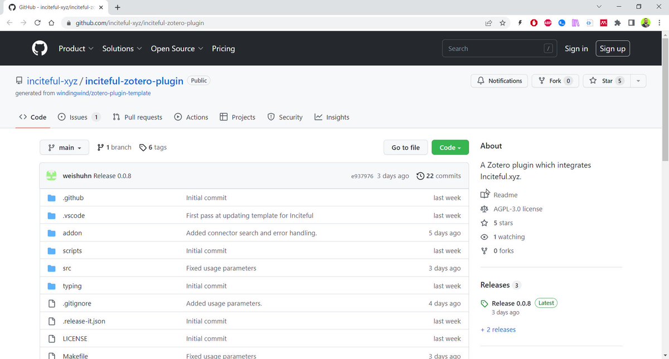Click Go to file button

coord(405,147)
